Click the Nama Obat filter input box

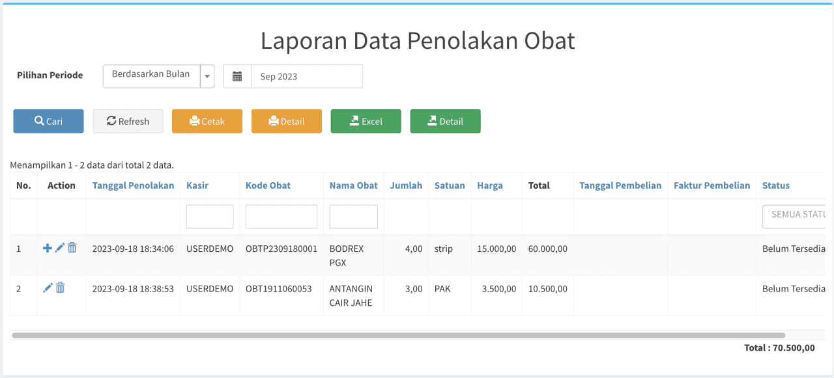354,217
